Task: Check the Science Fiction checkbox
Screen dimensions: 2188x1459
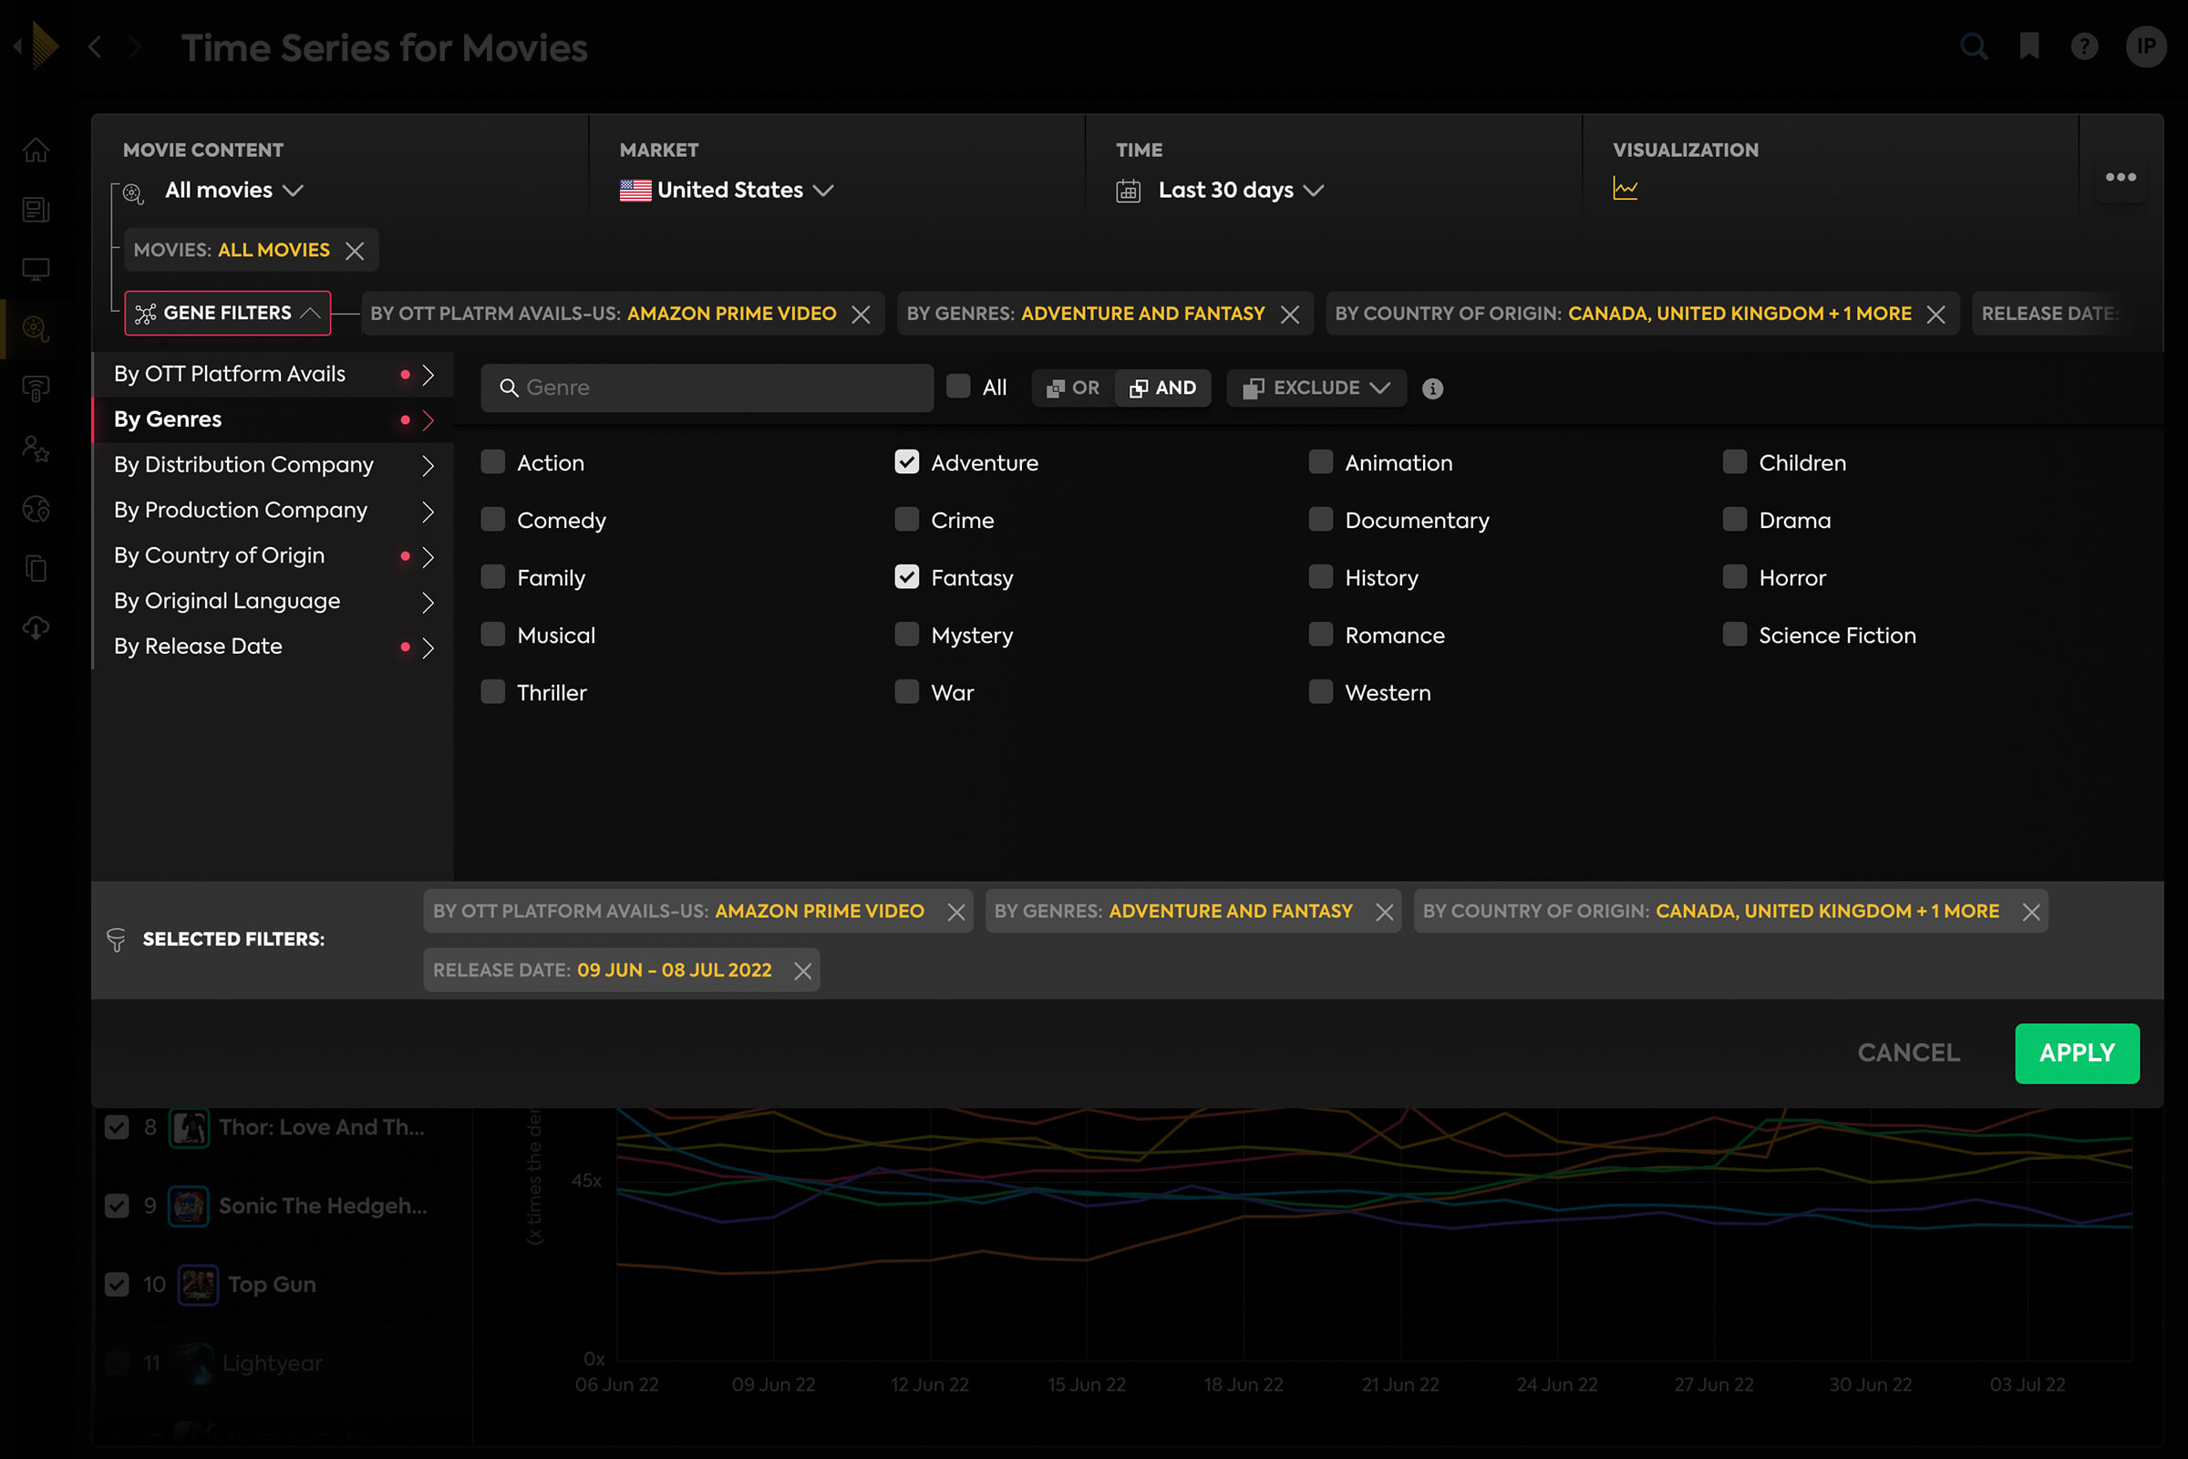Action: pos(1735,635)
